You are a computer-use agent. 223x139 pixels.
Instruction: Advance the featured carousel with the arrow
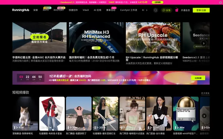203,43
